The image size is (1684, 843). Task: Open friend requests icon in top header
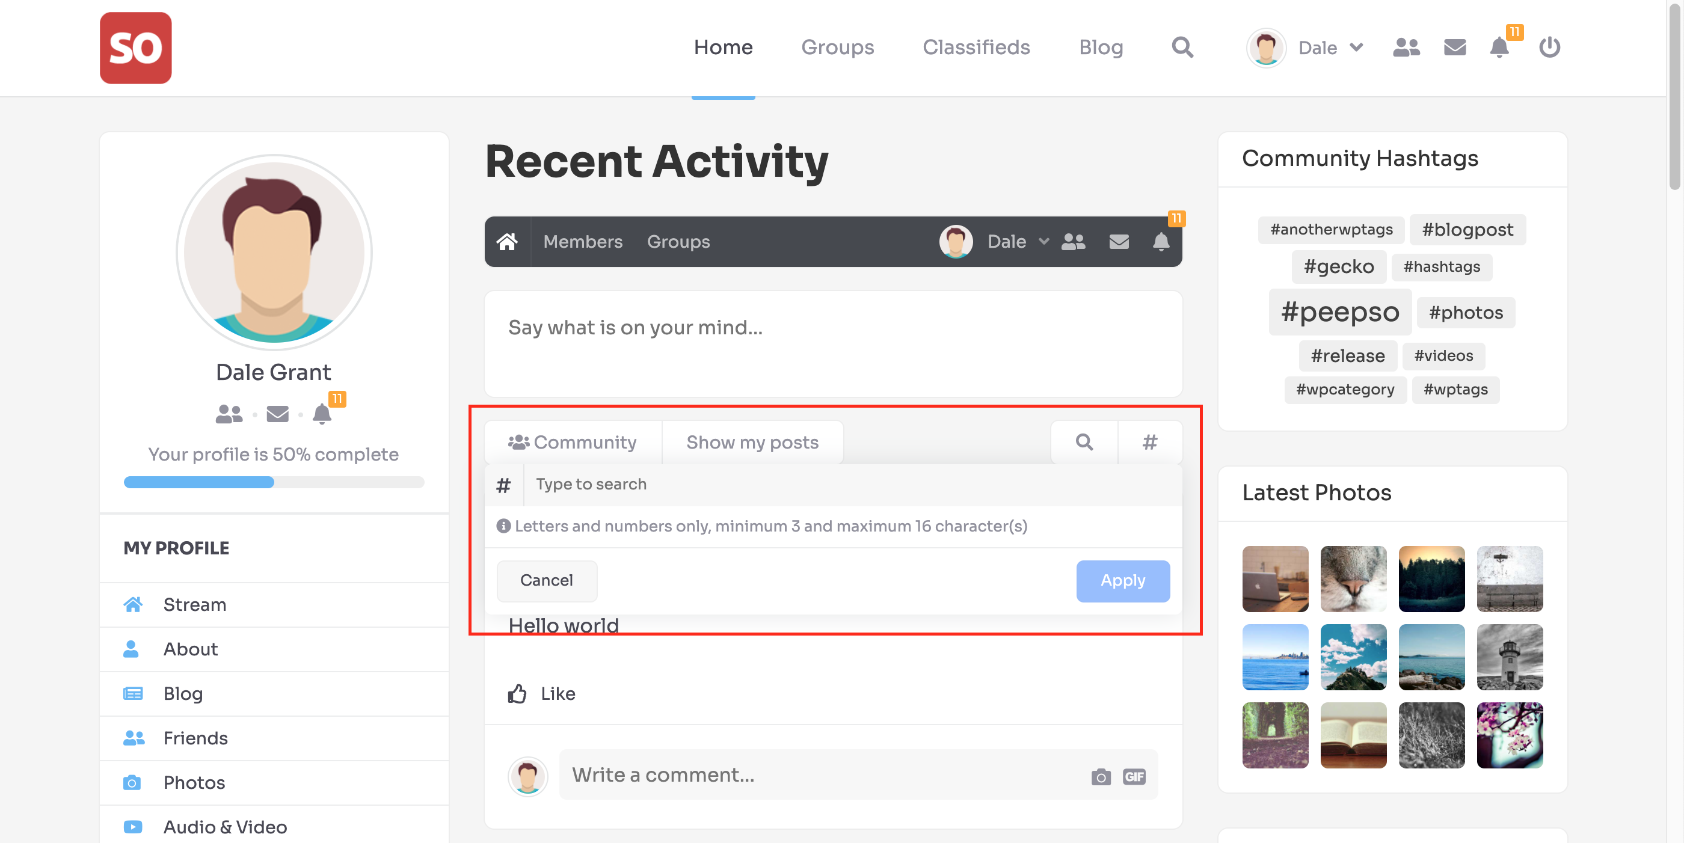[x=1406, y=47]
